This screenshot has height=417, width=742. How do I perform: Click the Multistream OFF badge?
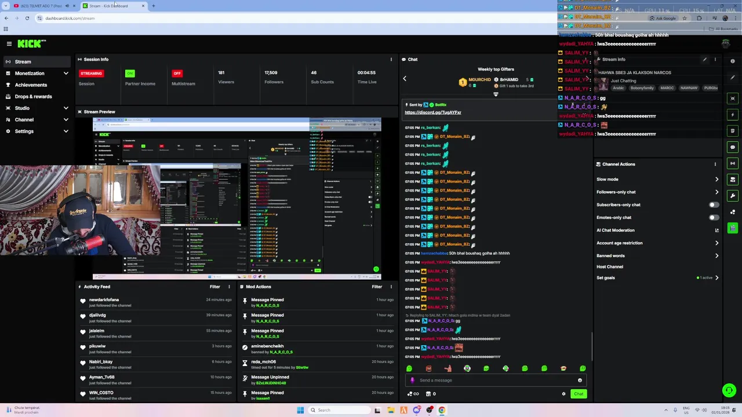coord(177,74)
